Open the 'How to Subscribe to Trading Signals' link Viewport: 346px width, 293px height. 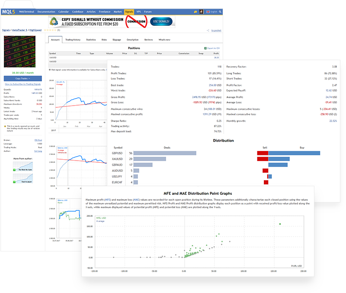23,84
